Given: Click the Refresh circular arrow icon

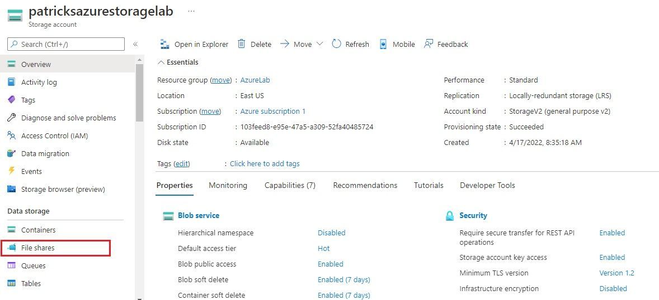Looking at the screenshot, I should click(336, 43).
